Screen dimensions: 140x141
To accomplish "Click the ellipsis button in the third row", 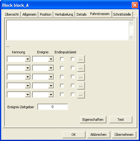I will coord(81,77).
